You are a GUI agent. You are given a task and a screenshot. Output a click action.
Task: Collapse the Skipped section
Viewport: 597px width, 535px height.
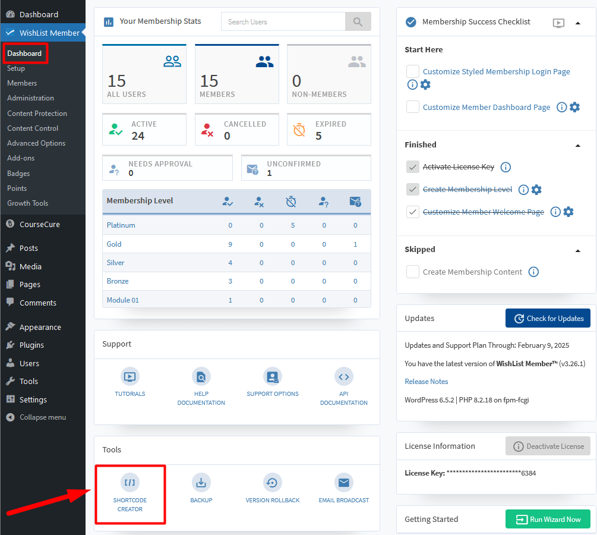578,251
